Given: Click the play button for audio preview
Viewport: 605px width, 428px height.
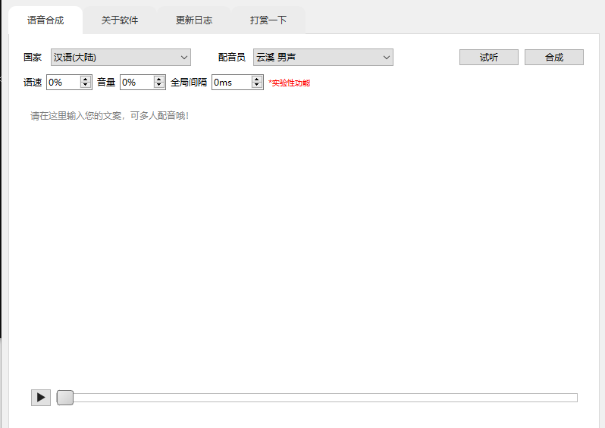Looking at the screenshot, I should coord(41,398).
